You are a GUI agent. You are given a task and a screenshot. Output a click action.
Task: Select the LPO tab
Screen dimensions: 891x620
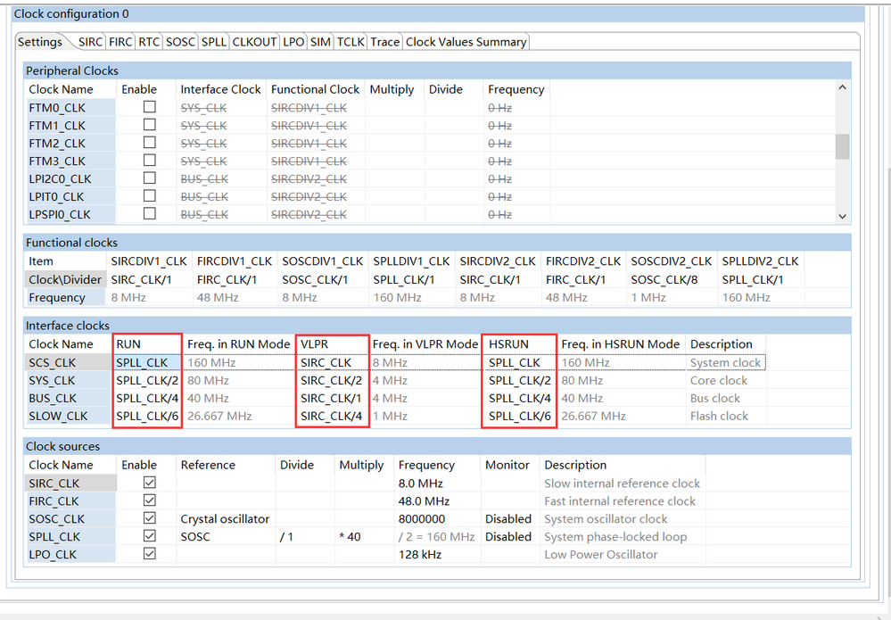click(293, 42)
